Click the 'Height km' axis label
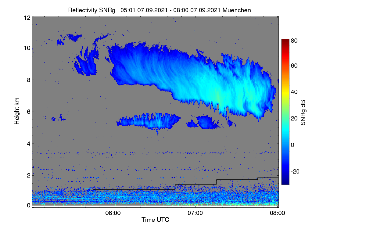Image resolution: width=366 pixels, height=244 pixels. [17, 111]
